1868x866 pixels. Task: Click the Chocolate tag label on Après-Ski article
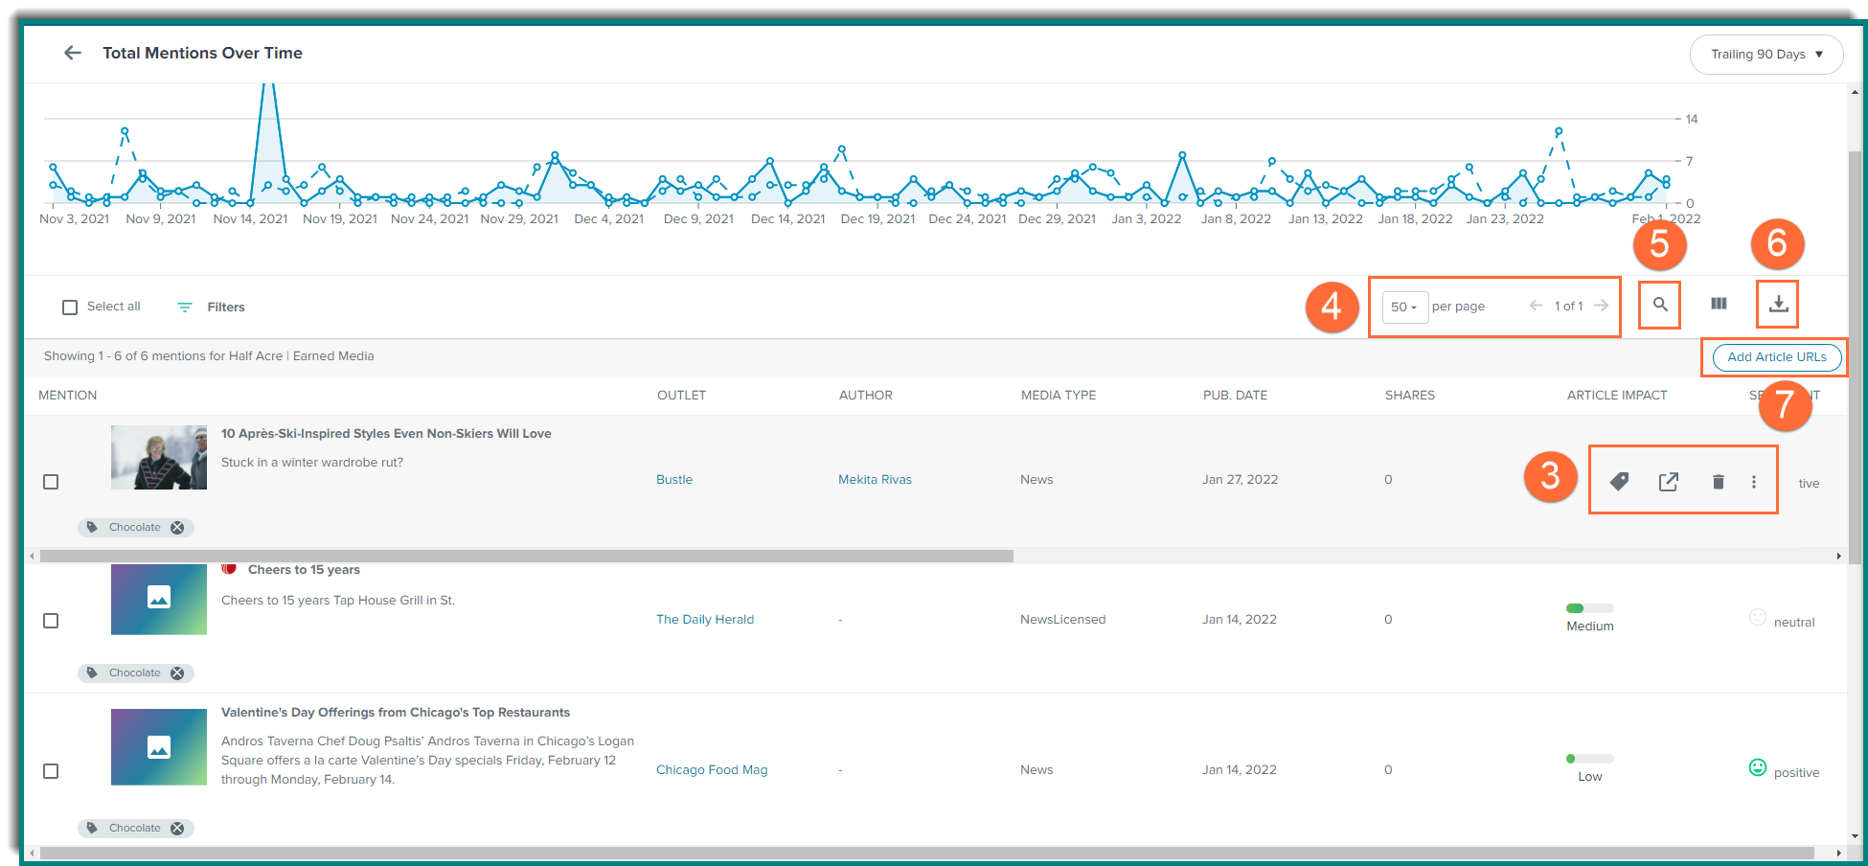click(135, 528)
